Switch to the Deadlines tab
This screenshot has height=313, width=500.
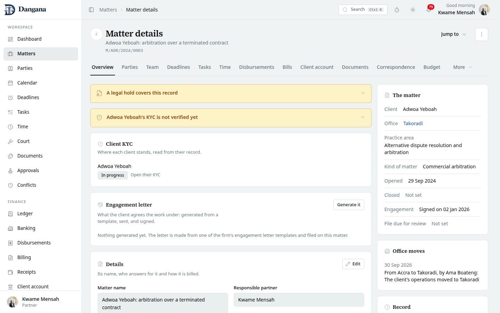coord(178,67)
